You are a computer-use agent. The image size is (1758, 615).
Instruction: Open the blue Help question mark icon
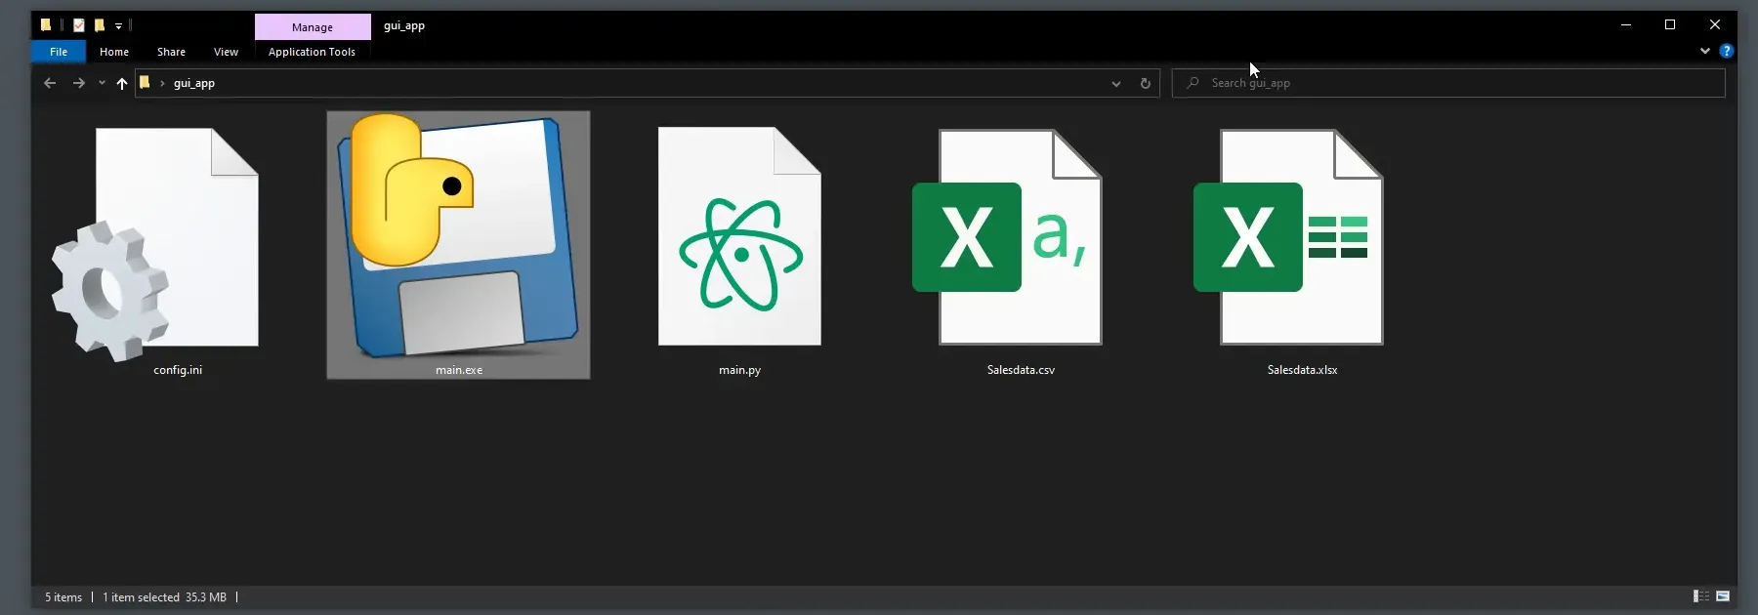point(1727,51)
